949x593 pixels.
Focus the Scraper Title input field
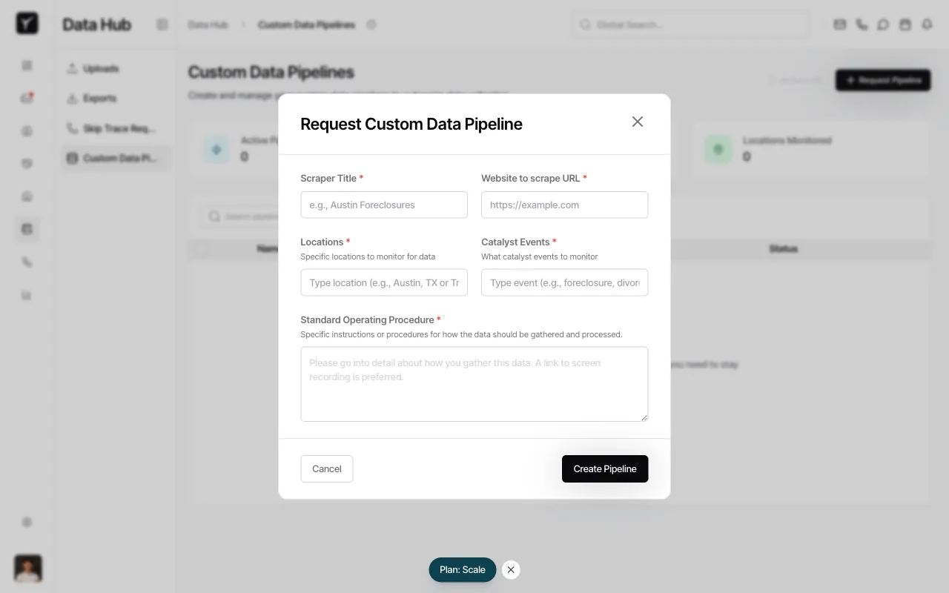click(384, 205)
